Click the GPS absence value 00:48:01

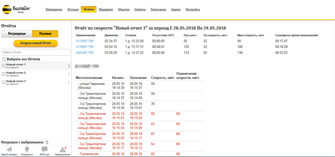[x=158, y=47]
